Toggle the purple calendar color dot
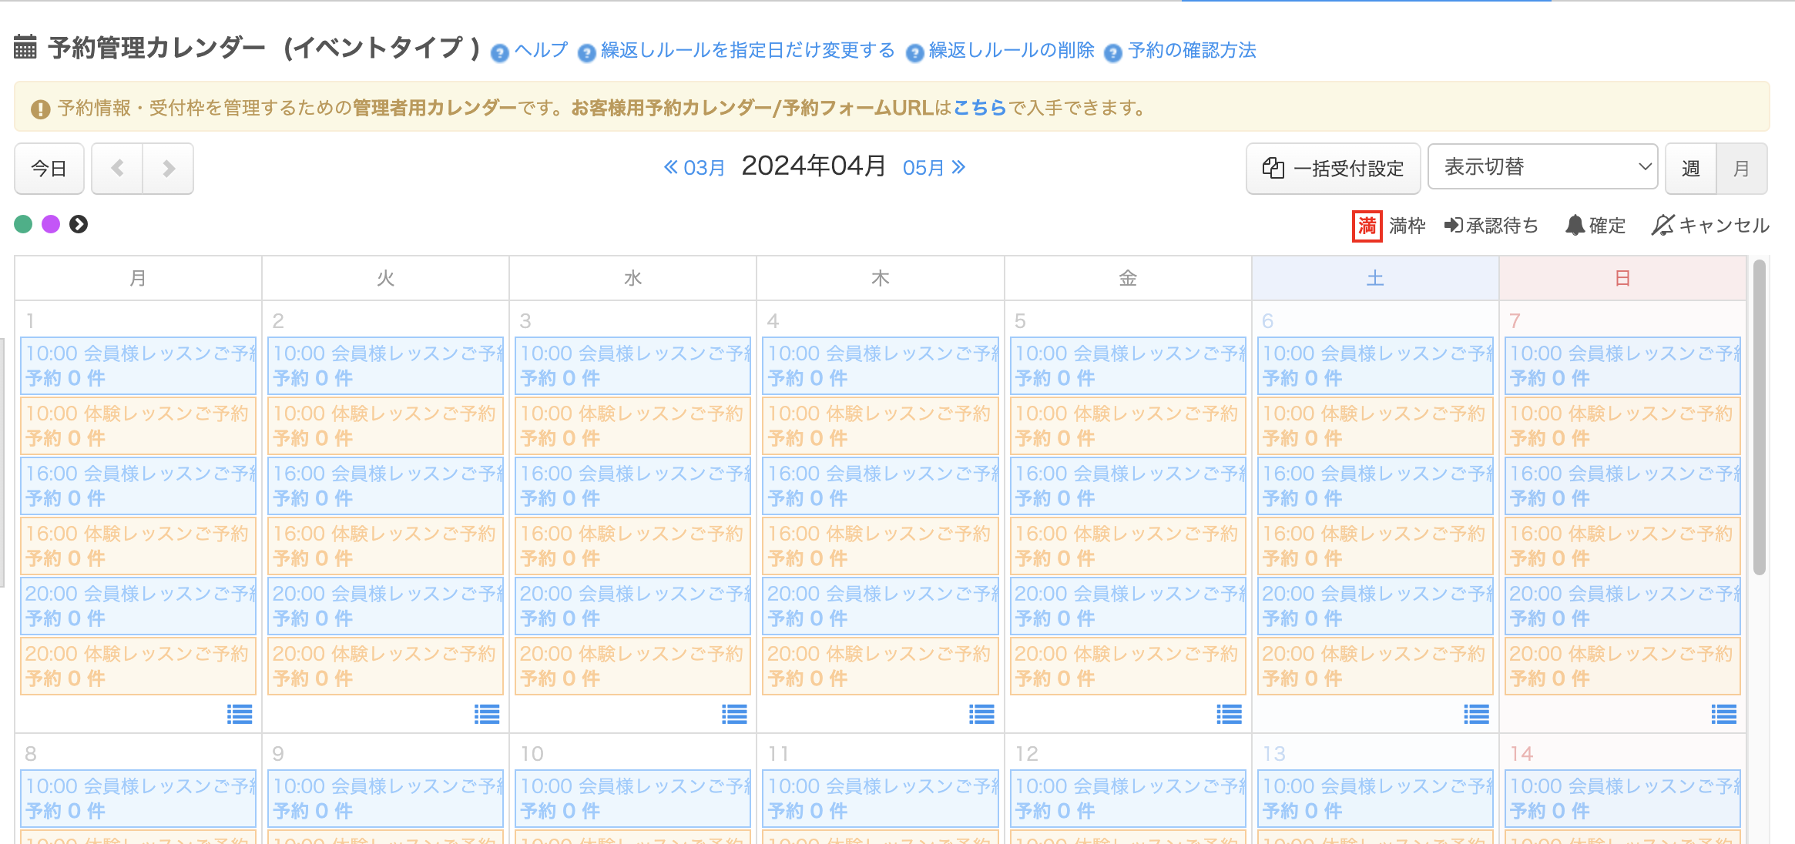The height and width of the screenshot is (844, 1795). [51, 224]
